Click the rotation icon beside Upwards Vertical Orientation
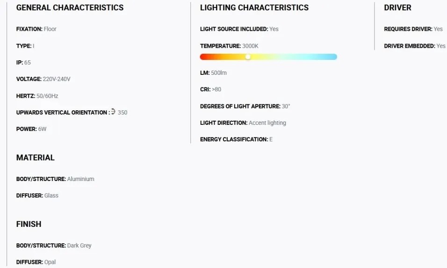 (x=113, y=111)
